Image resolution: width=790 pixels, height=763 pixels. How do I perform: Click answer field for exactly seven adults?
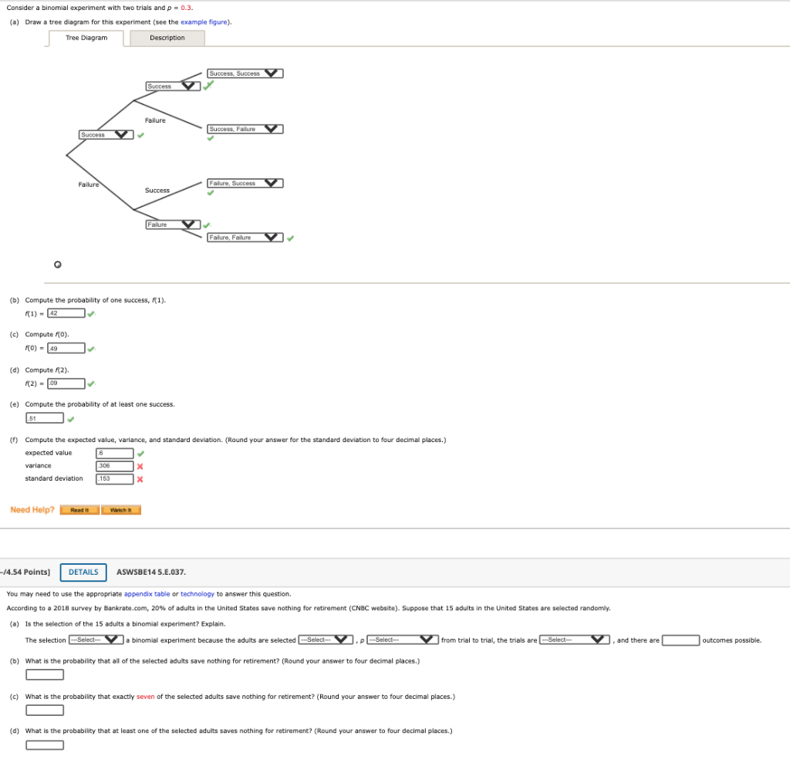45,710
